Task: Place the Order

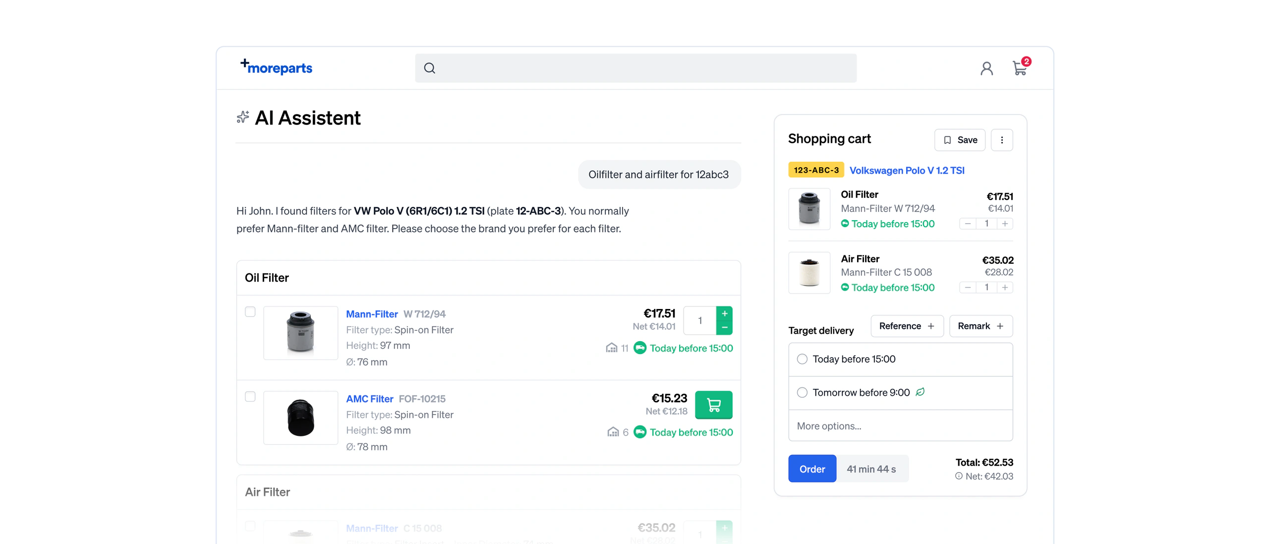Action: tap(812, 469)
